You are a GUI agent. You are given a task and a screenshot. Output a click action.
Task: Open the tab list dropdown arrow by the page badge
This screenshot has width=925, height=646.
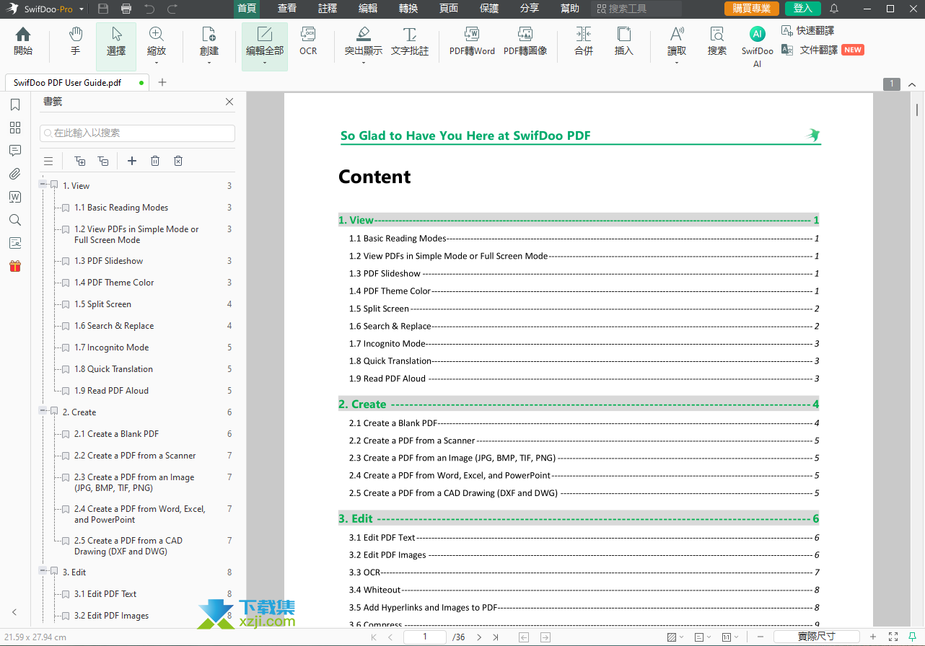pos(911,84)
